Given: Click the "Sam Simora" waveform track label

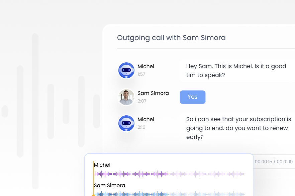Looking at the screenshot, I should click(x=109, y=185).
